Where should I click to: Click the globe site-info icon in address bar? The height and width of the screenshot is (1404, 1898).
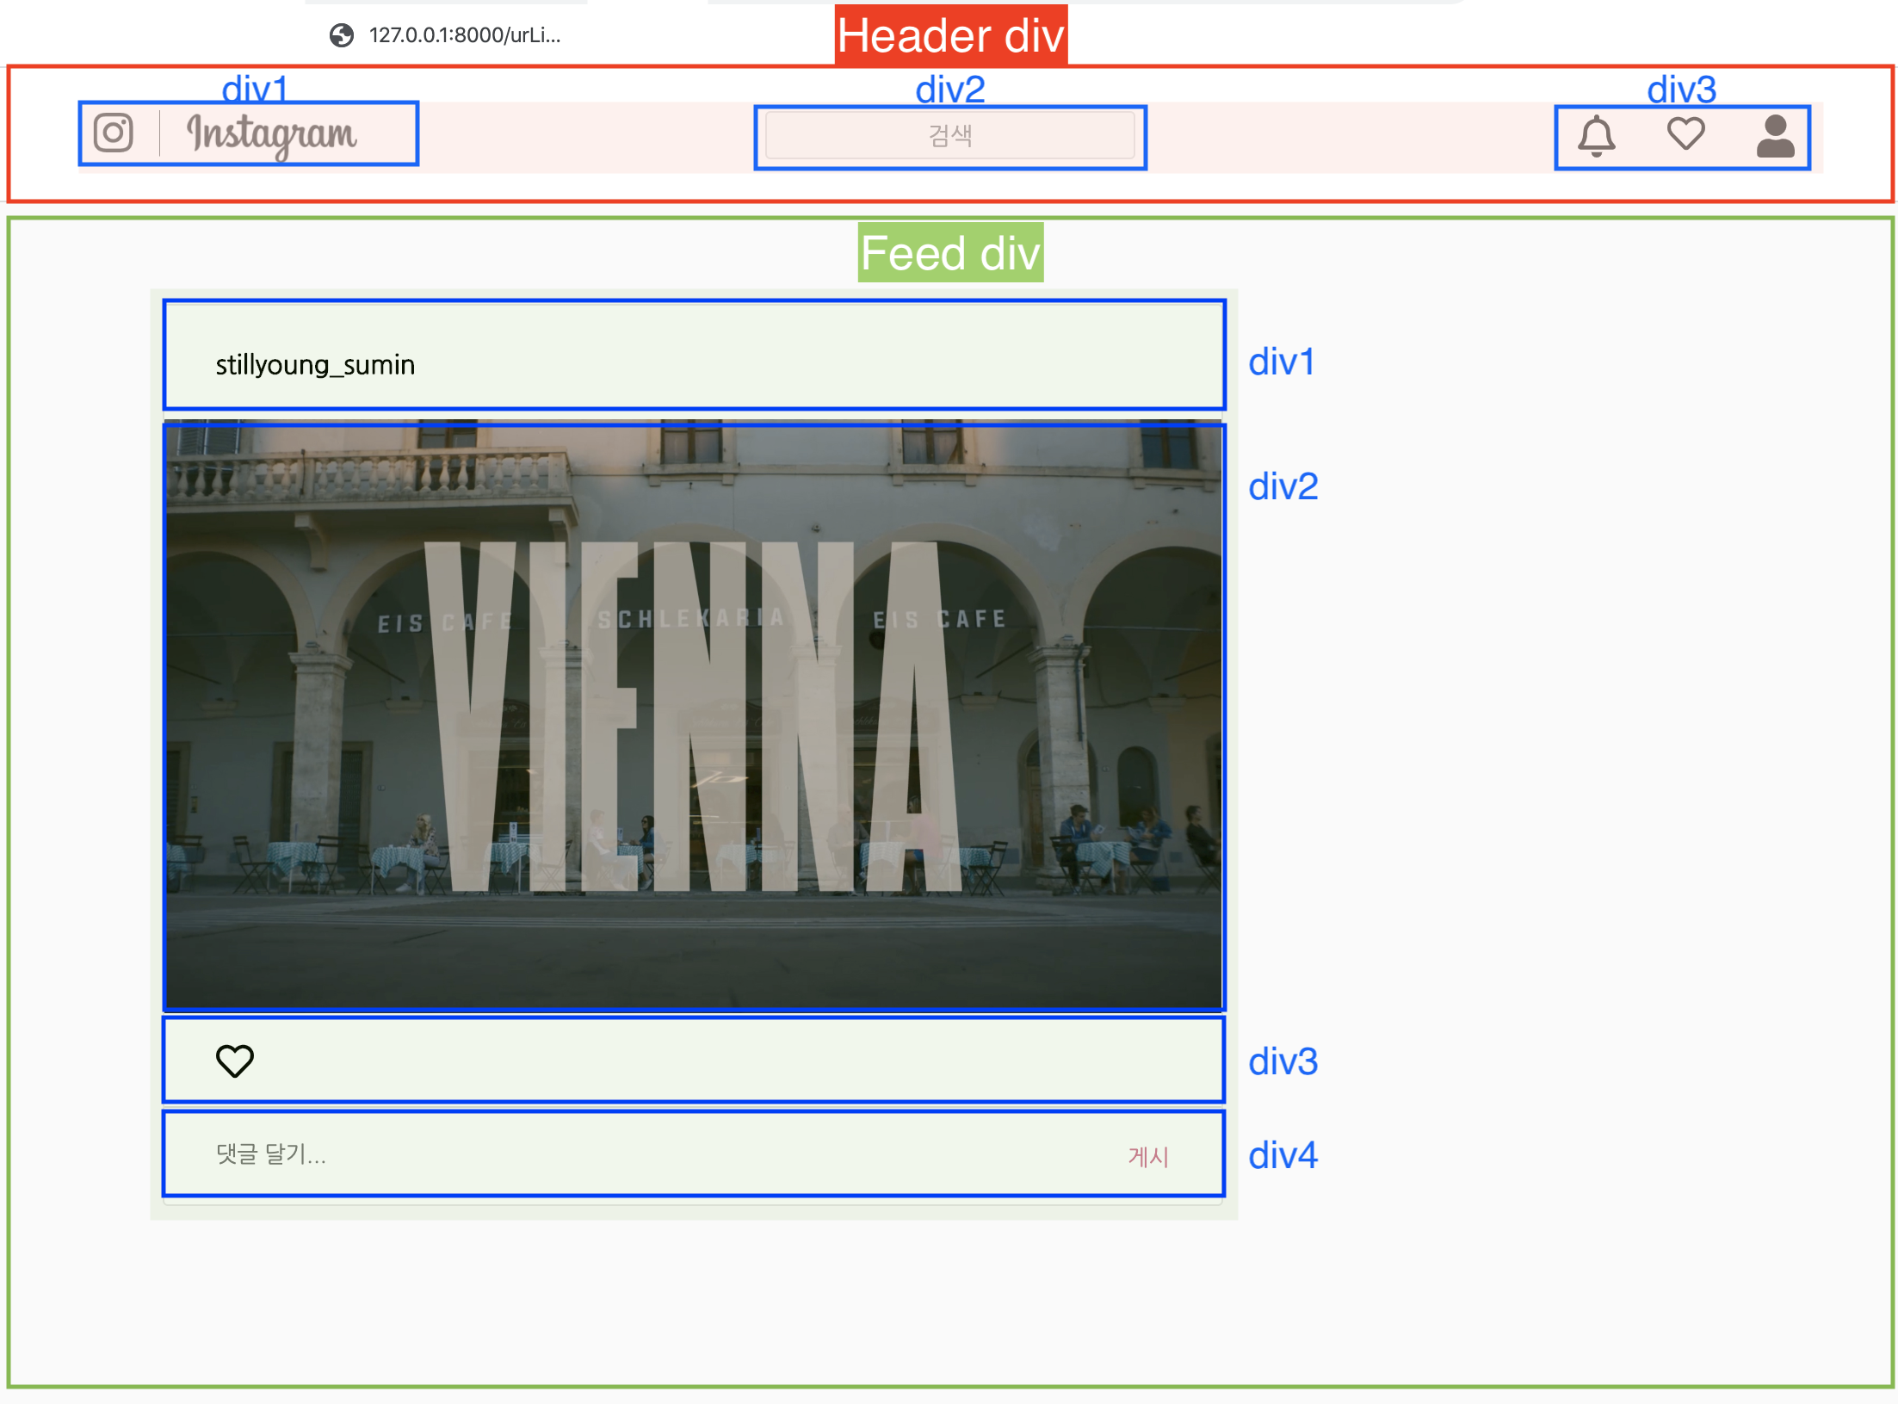[x=342, y=35]
